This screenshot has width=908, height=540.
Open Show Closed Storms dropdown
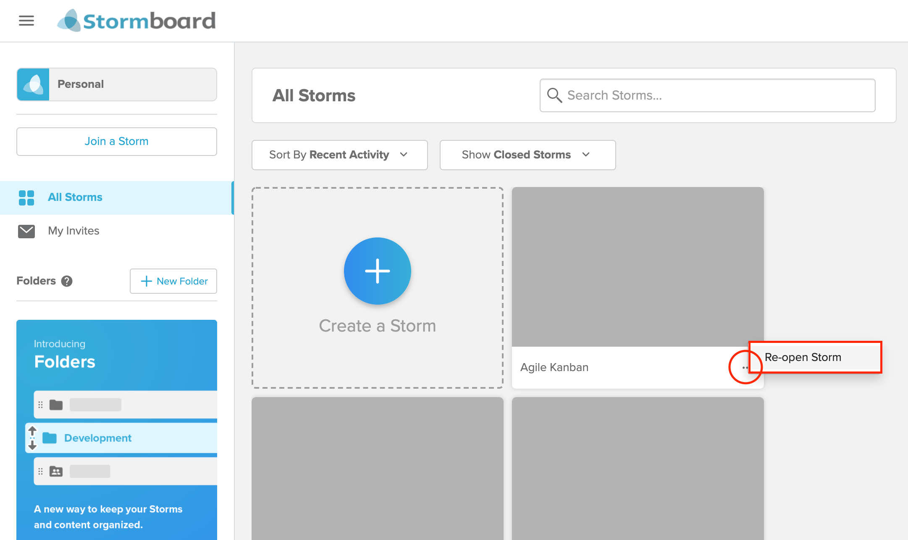(528, 155)
